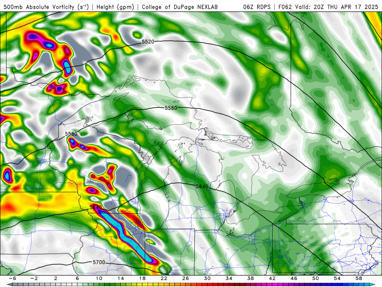The height and width of the screenshot is (287, 382).
Task: Click the '50' colorbar tick label
Action: (x=316, y=278)
